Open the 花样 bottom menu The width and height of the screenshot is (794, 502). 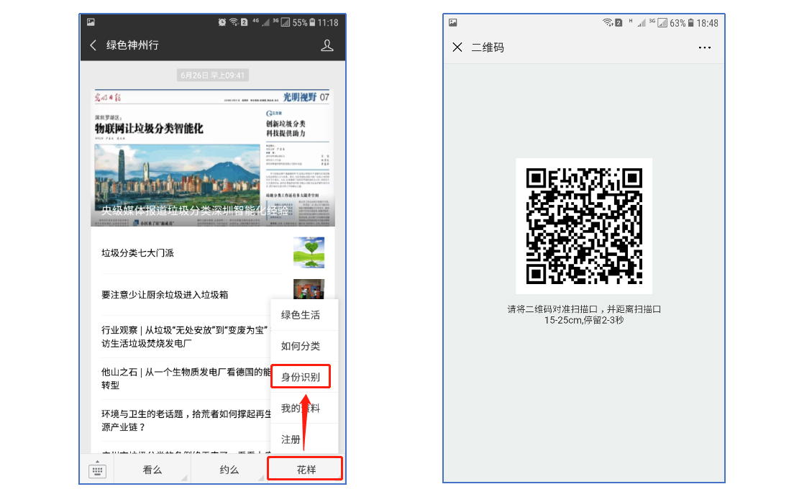306,469
